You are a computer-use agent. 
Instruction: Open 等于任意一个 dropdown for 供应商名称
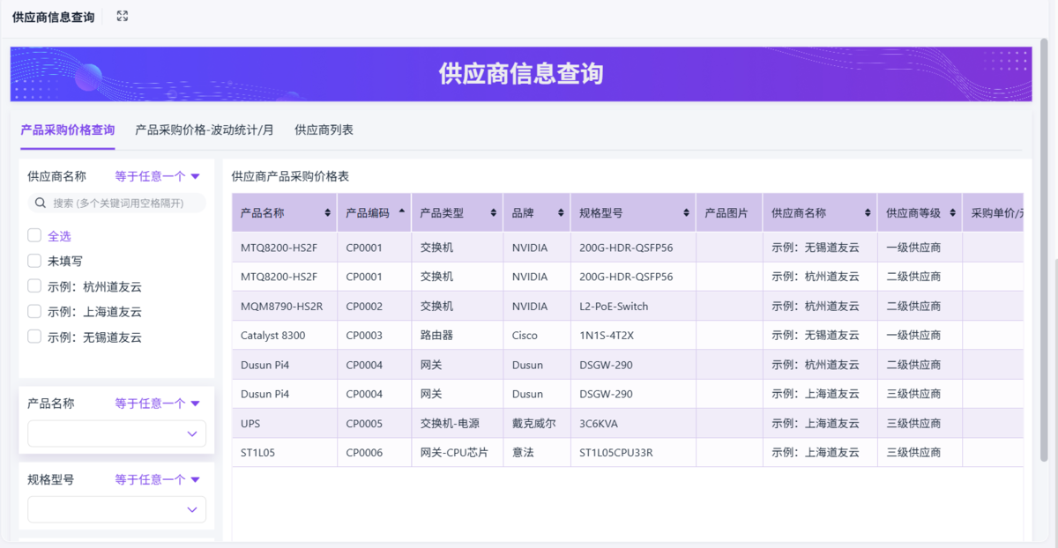158,176
